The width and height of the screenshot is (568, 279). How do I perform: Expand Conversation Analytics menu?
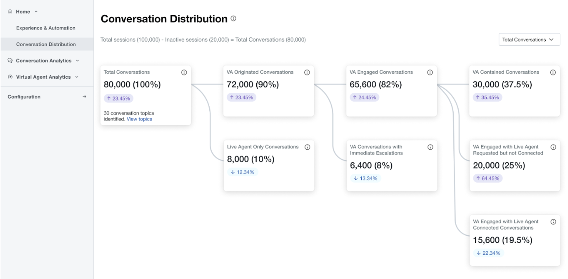point(43,61)
